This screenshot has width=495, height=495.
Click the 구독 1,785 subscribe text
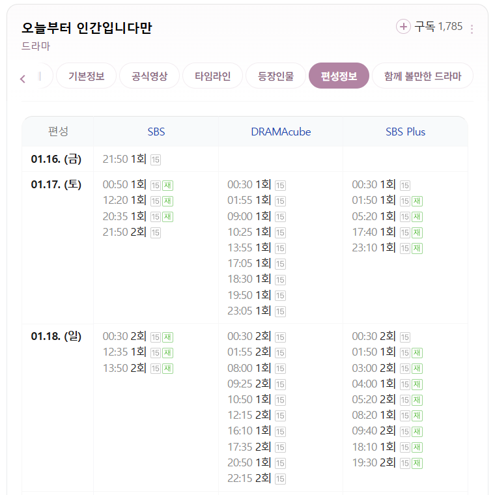click(x=438, y=27)
